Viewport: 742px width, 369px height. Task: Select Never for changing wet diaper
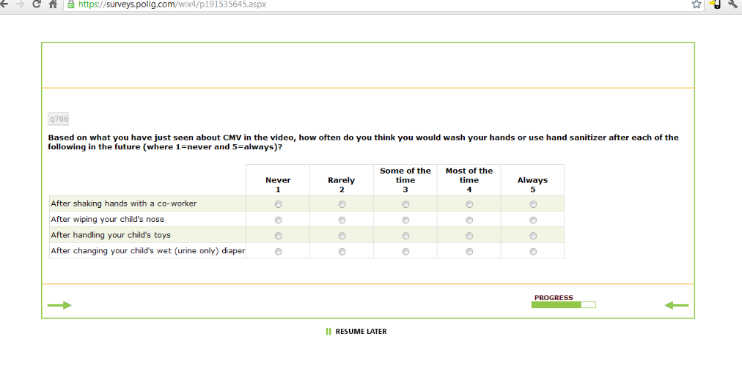click(x=279, y=252)
